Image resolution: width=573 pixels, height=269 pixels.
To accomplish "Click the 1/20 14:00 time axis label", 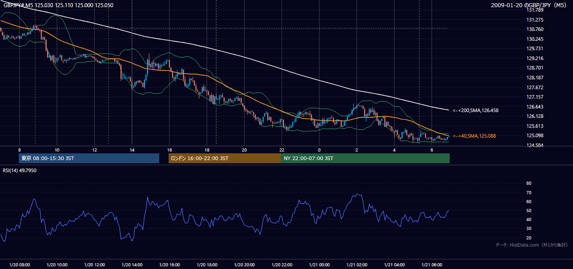I will pos(132,265).
